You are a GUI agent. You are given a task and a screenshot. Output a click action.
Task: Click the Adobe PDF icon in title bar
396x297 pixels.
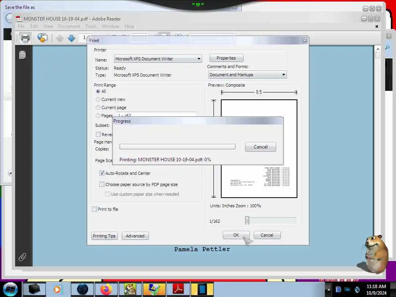[x=19, y=19]
